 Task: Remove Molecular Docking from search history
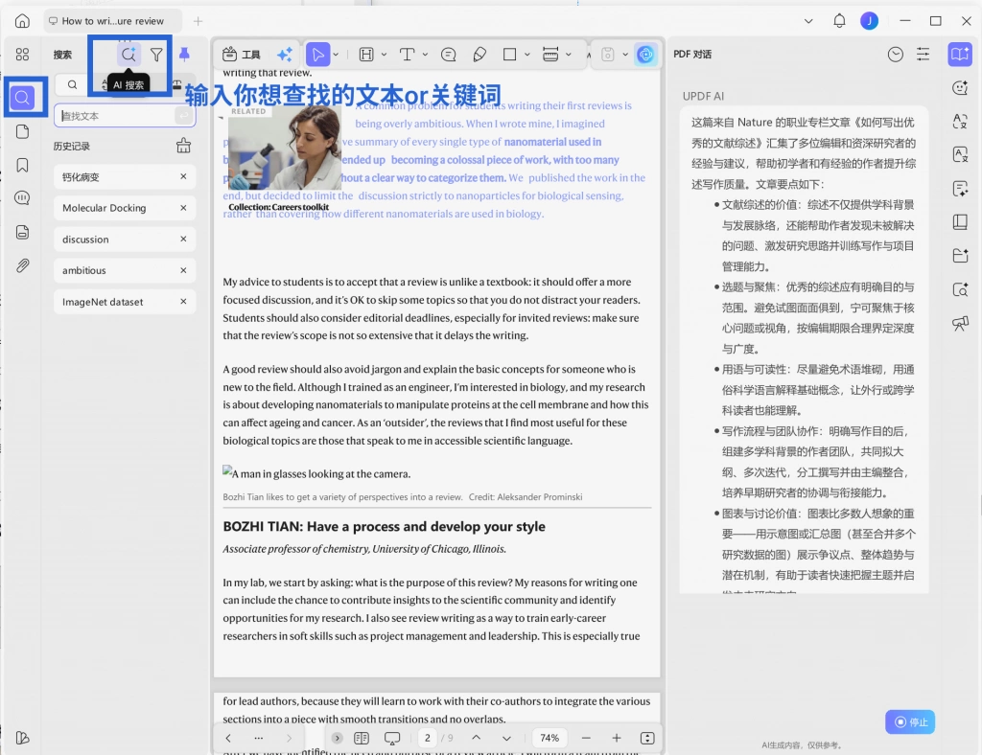(x=183, y=208)
